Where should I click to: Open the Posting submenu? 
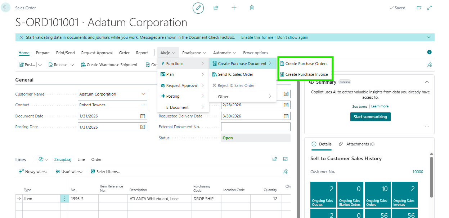[x=183, y=96]
